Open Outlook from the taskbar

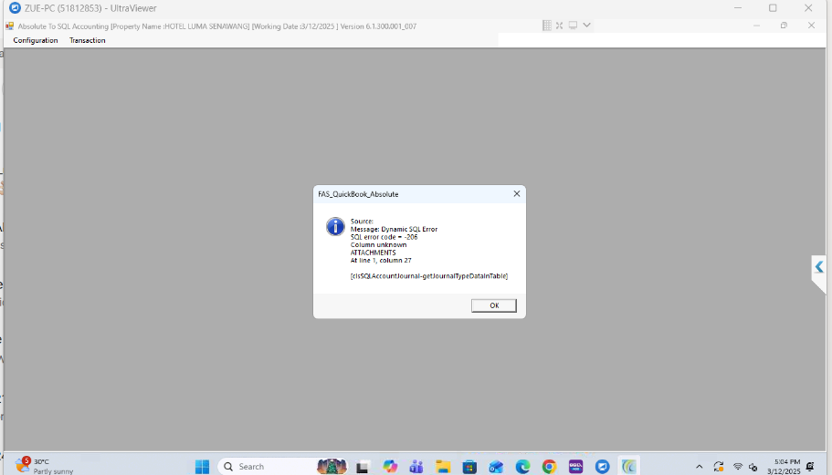pyautogui.click(x=496, y=467)
